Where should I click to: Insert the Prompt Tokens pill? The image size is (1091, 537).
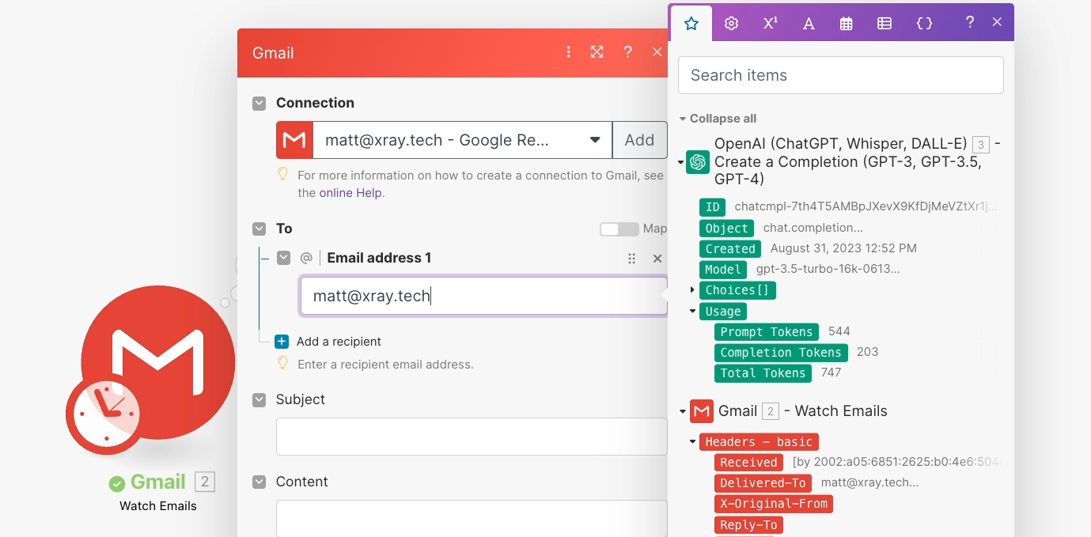[767, 331]
